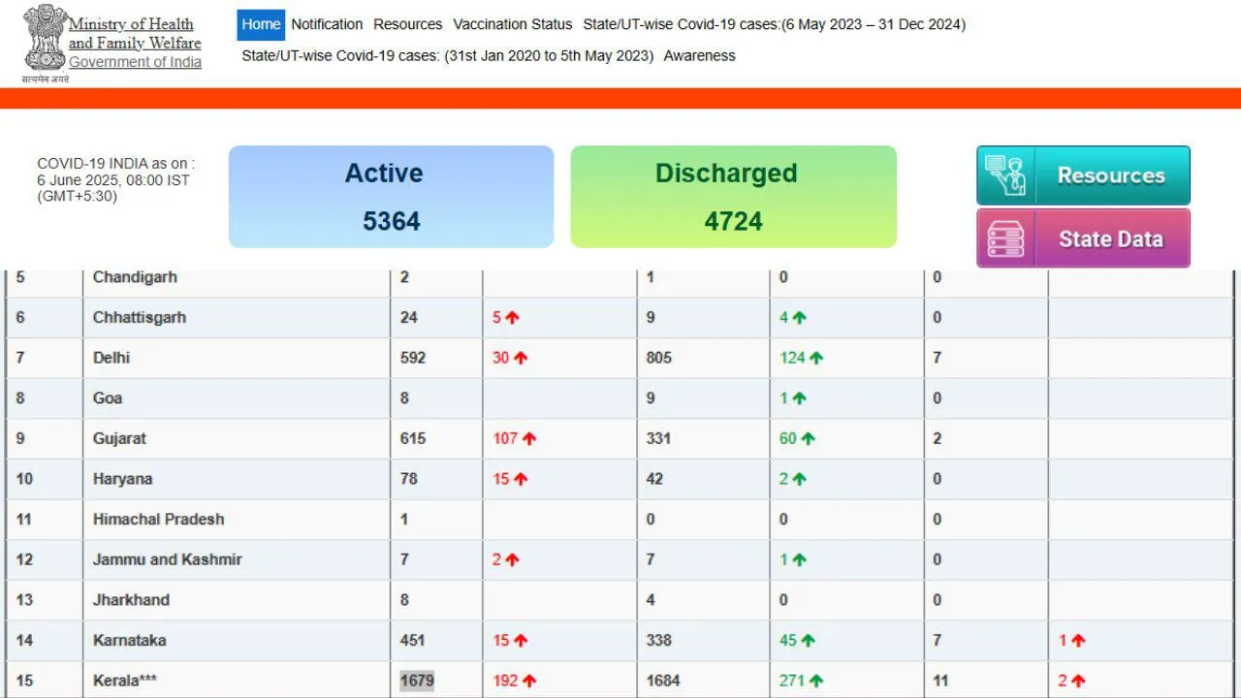Screen dimensions: 1241x698
Task: Click the server icon on State Data button
Action: point(1005,238)
